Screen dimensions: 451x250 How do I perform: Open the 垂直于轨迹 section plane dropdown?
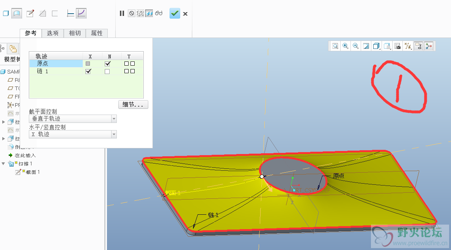pyautogui.click(x=73, y=118)
